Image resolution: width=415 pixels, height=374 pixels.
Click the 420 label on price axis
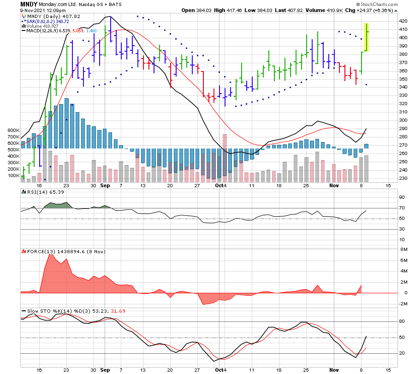coord(403,21)
